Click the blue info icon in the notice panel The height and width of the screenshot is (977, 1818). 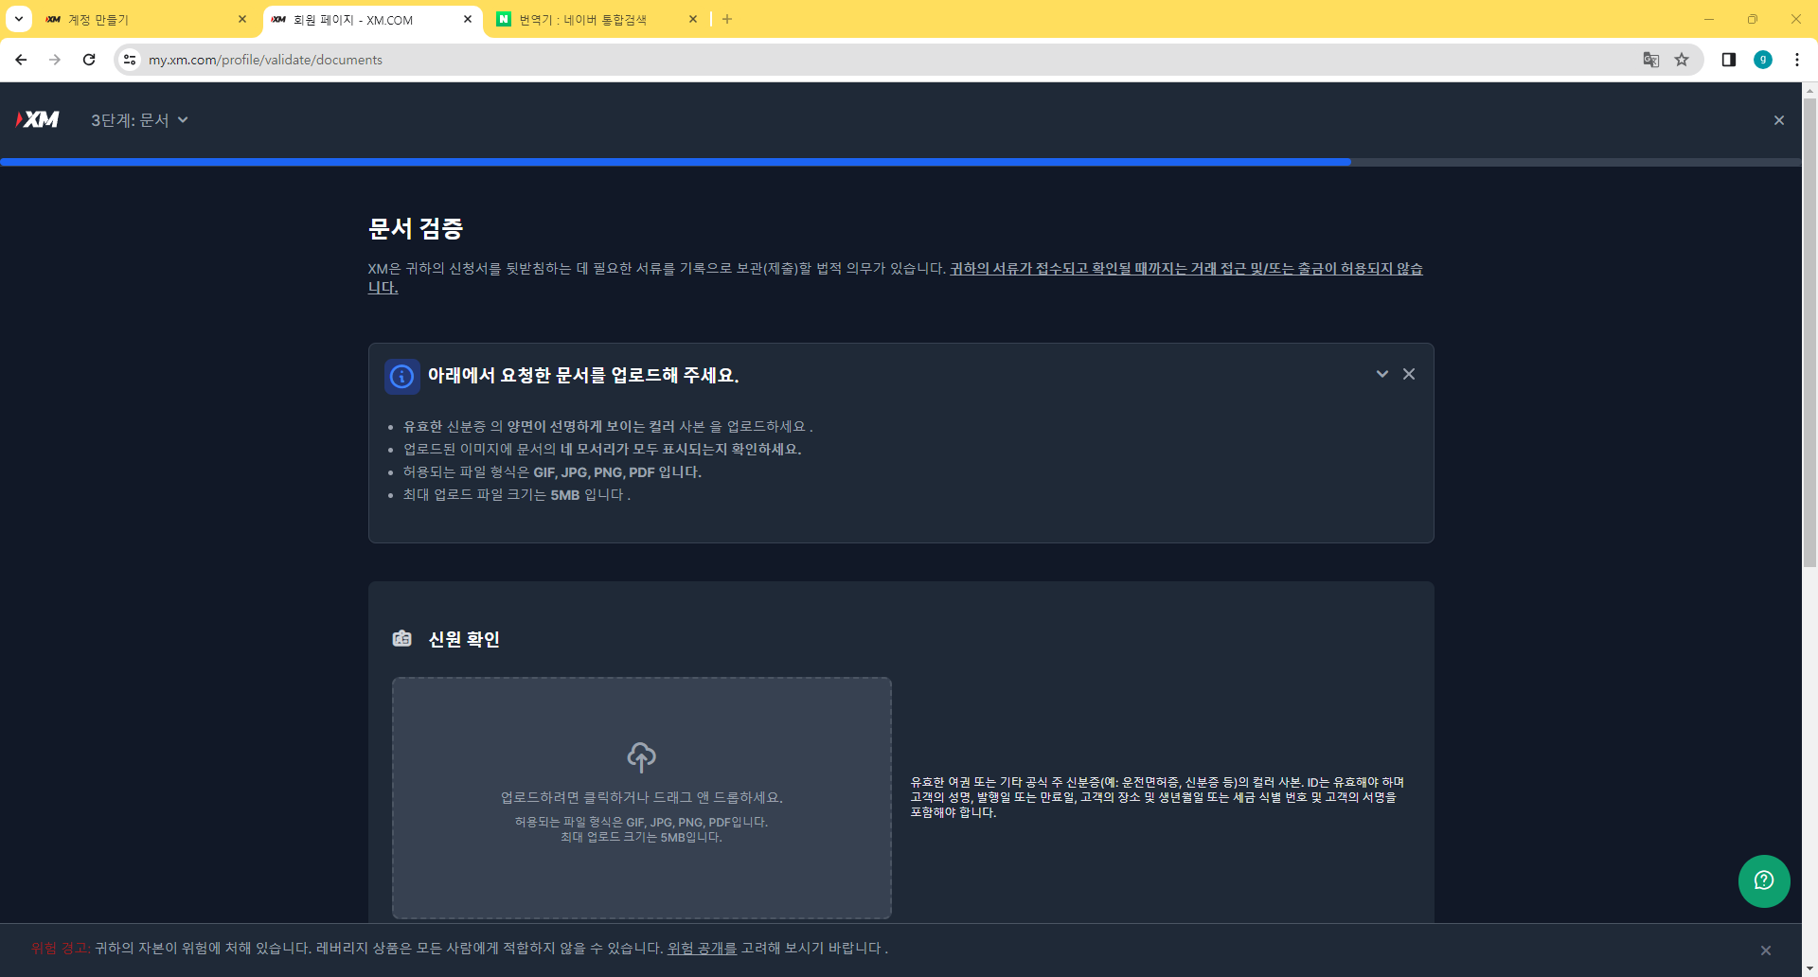pos(401,376)
